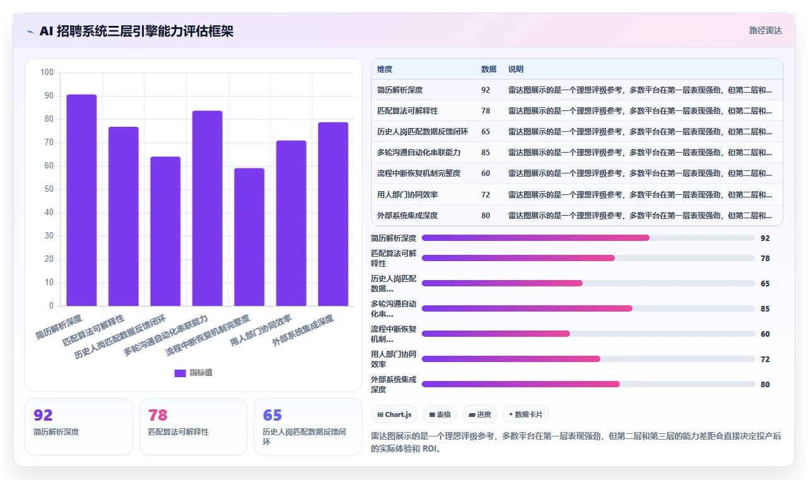The image size is (808, 480).
Task: Click the progress bar showing value 65
Action: tap(588, 283)
